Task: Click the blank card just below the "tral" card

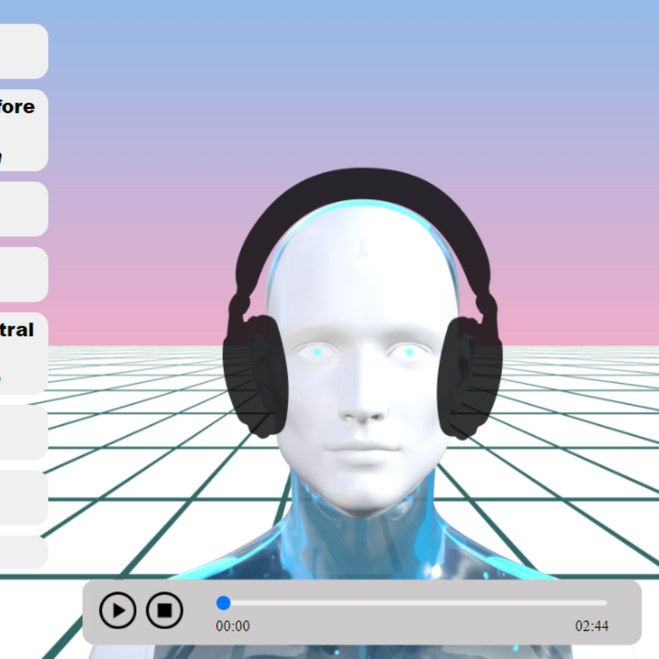Action: pyautogui.click(x=23, y=432)
